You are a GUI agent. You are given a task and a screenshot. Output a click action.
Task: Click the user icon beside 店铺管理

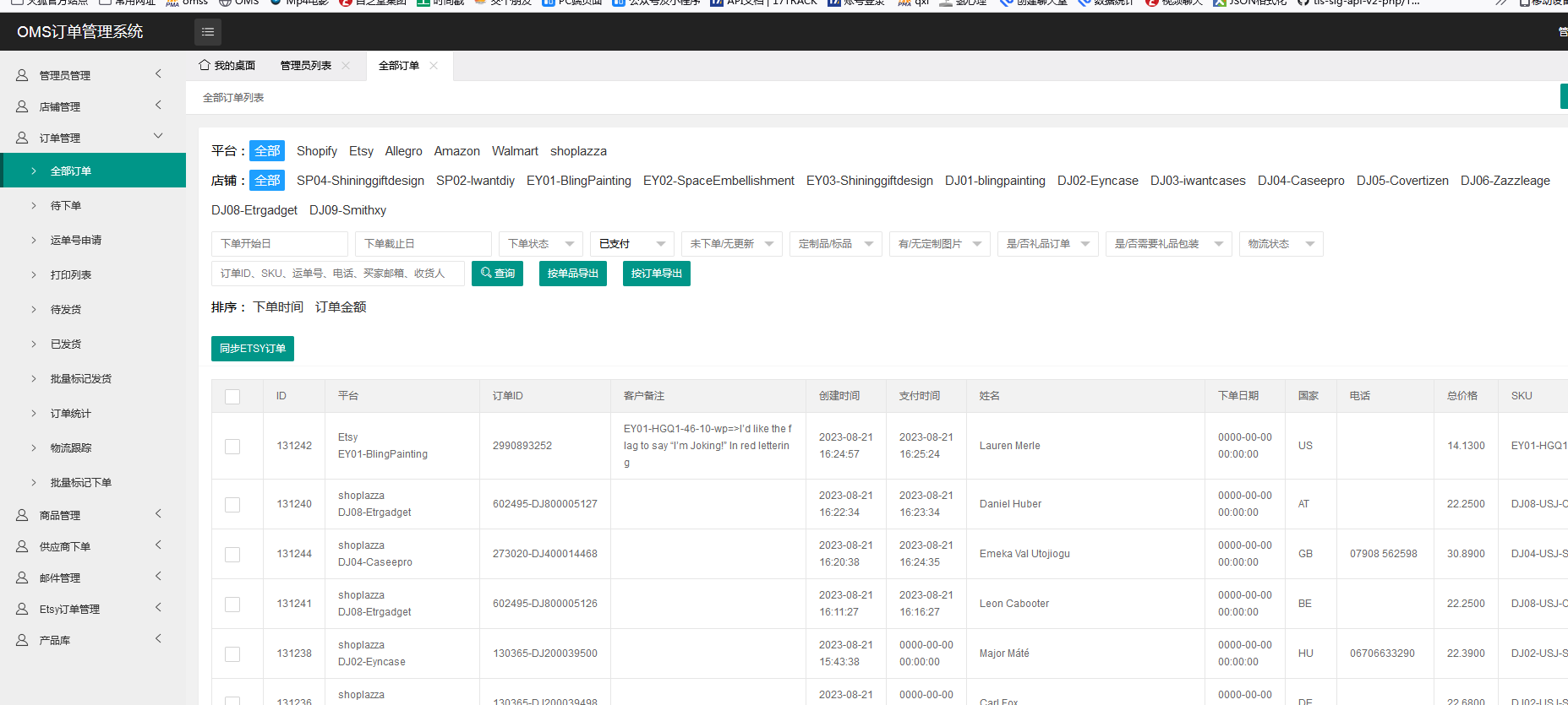[x=22, y=106]
